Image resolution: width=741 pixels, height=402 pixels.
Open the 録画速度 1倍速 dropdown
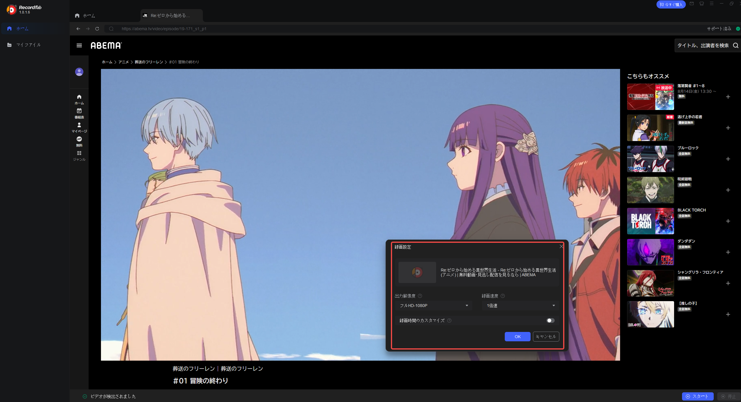(x=520, y=306)
